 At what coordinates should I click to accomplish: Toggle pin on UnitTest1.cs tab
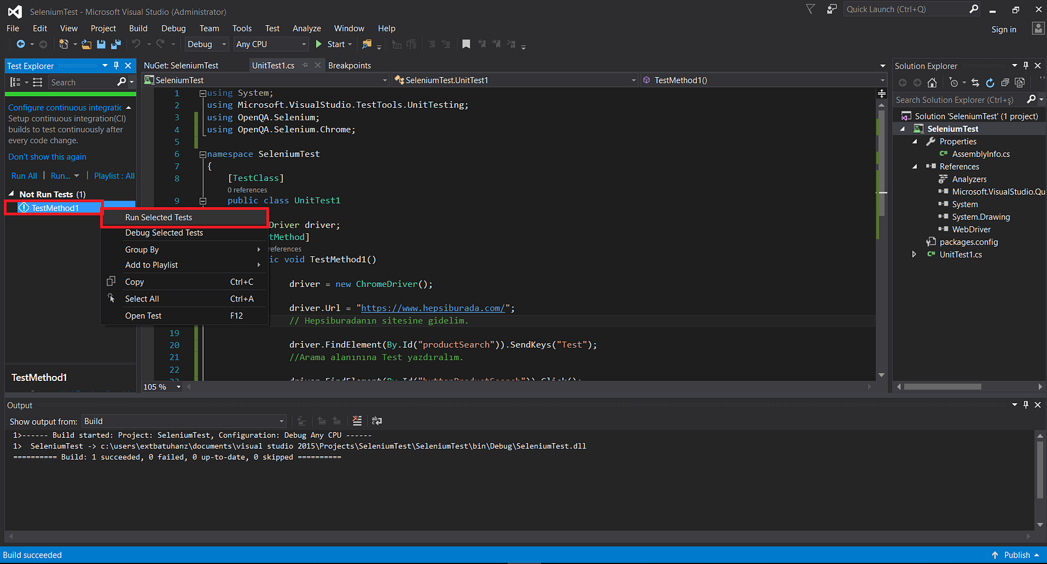click(x=305, y=65)
